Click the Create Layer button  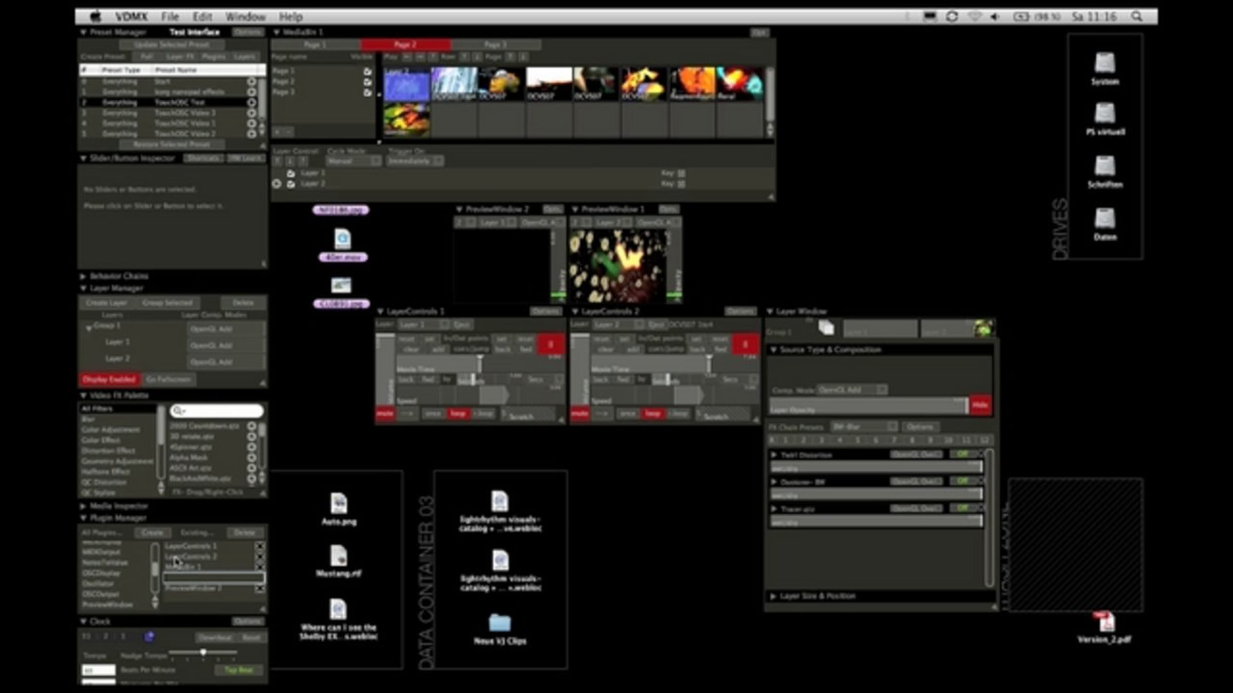pyautogui.click(x=107, y=303)
